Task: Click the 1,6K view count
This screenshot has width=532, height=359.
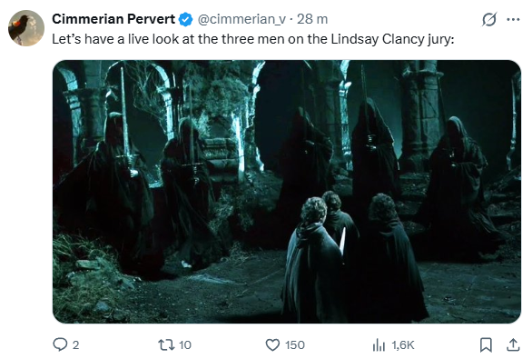Action: click(x=403, y=345)
